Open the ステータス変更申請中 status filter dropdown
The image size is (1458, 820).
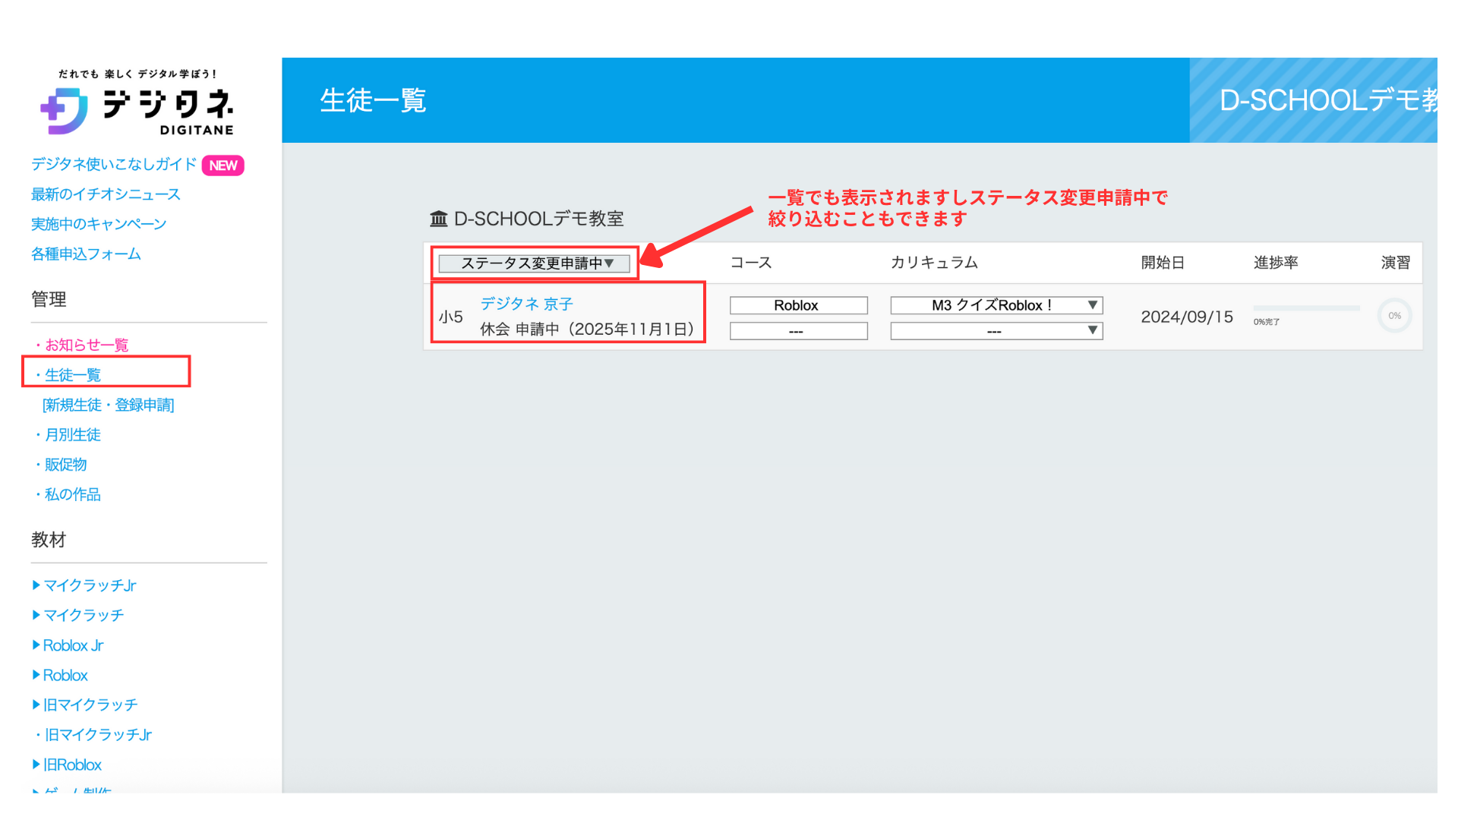tap(532, 263)
